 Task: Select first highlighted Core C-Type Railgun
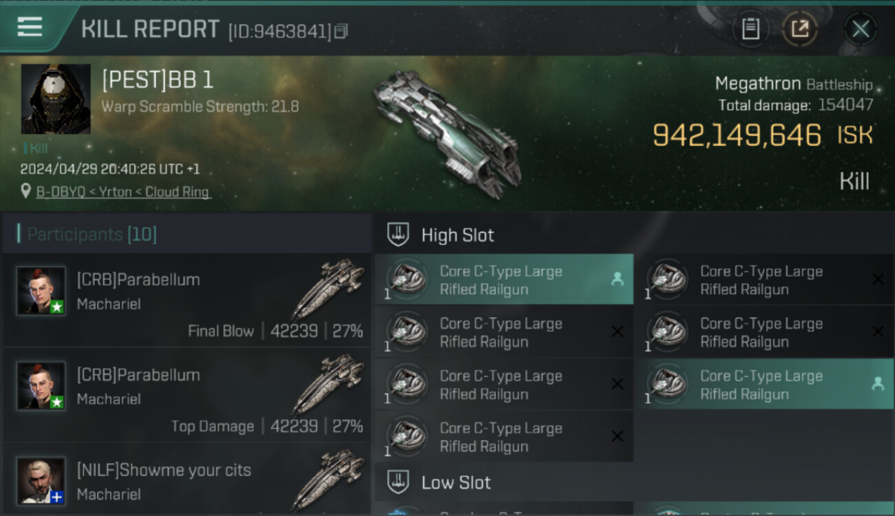504,280
